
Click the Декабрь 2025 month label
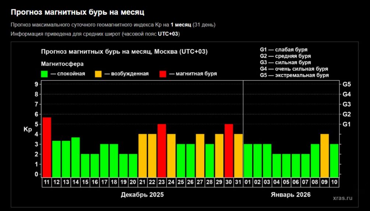pos(142,195)
